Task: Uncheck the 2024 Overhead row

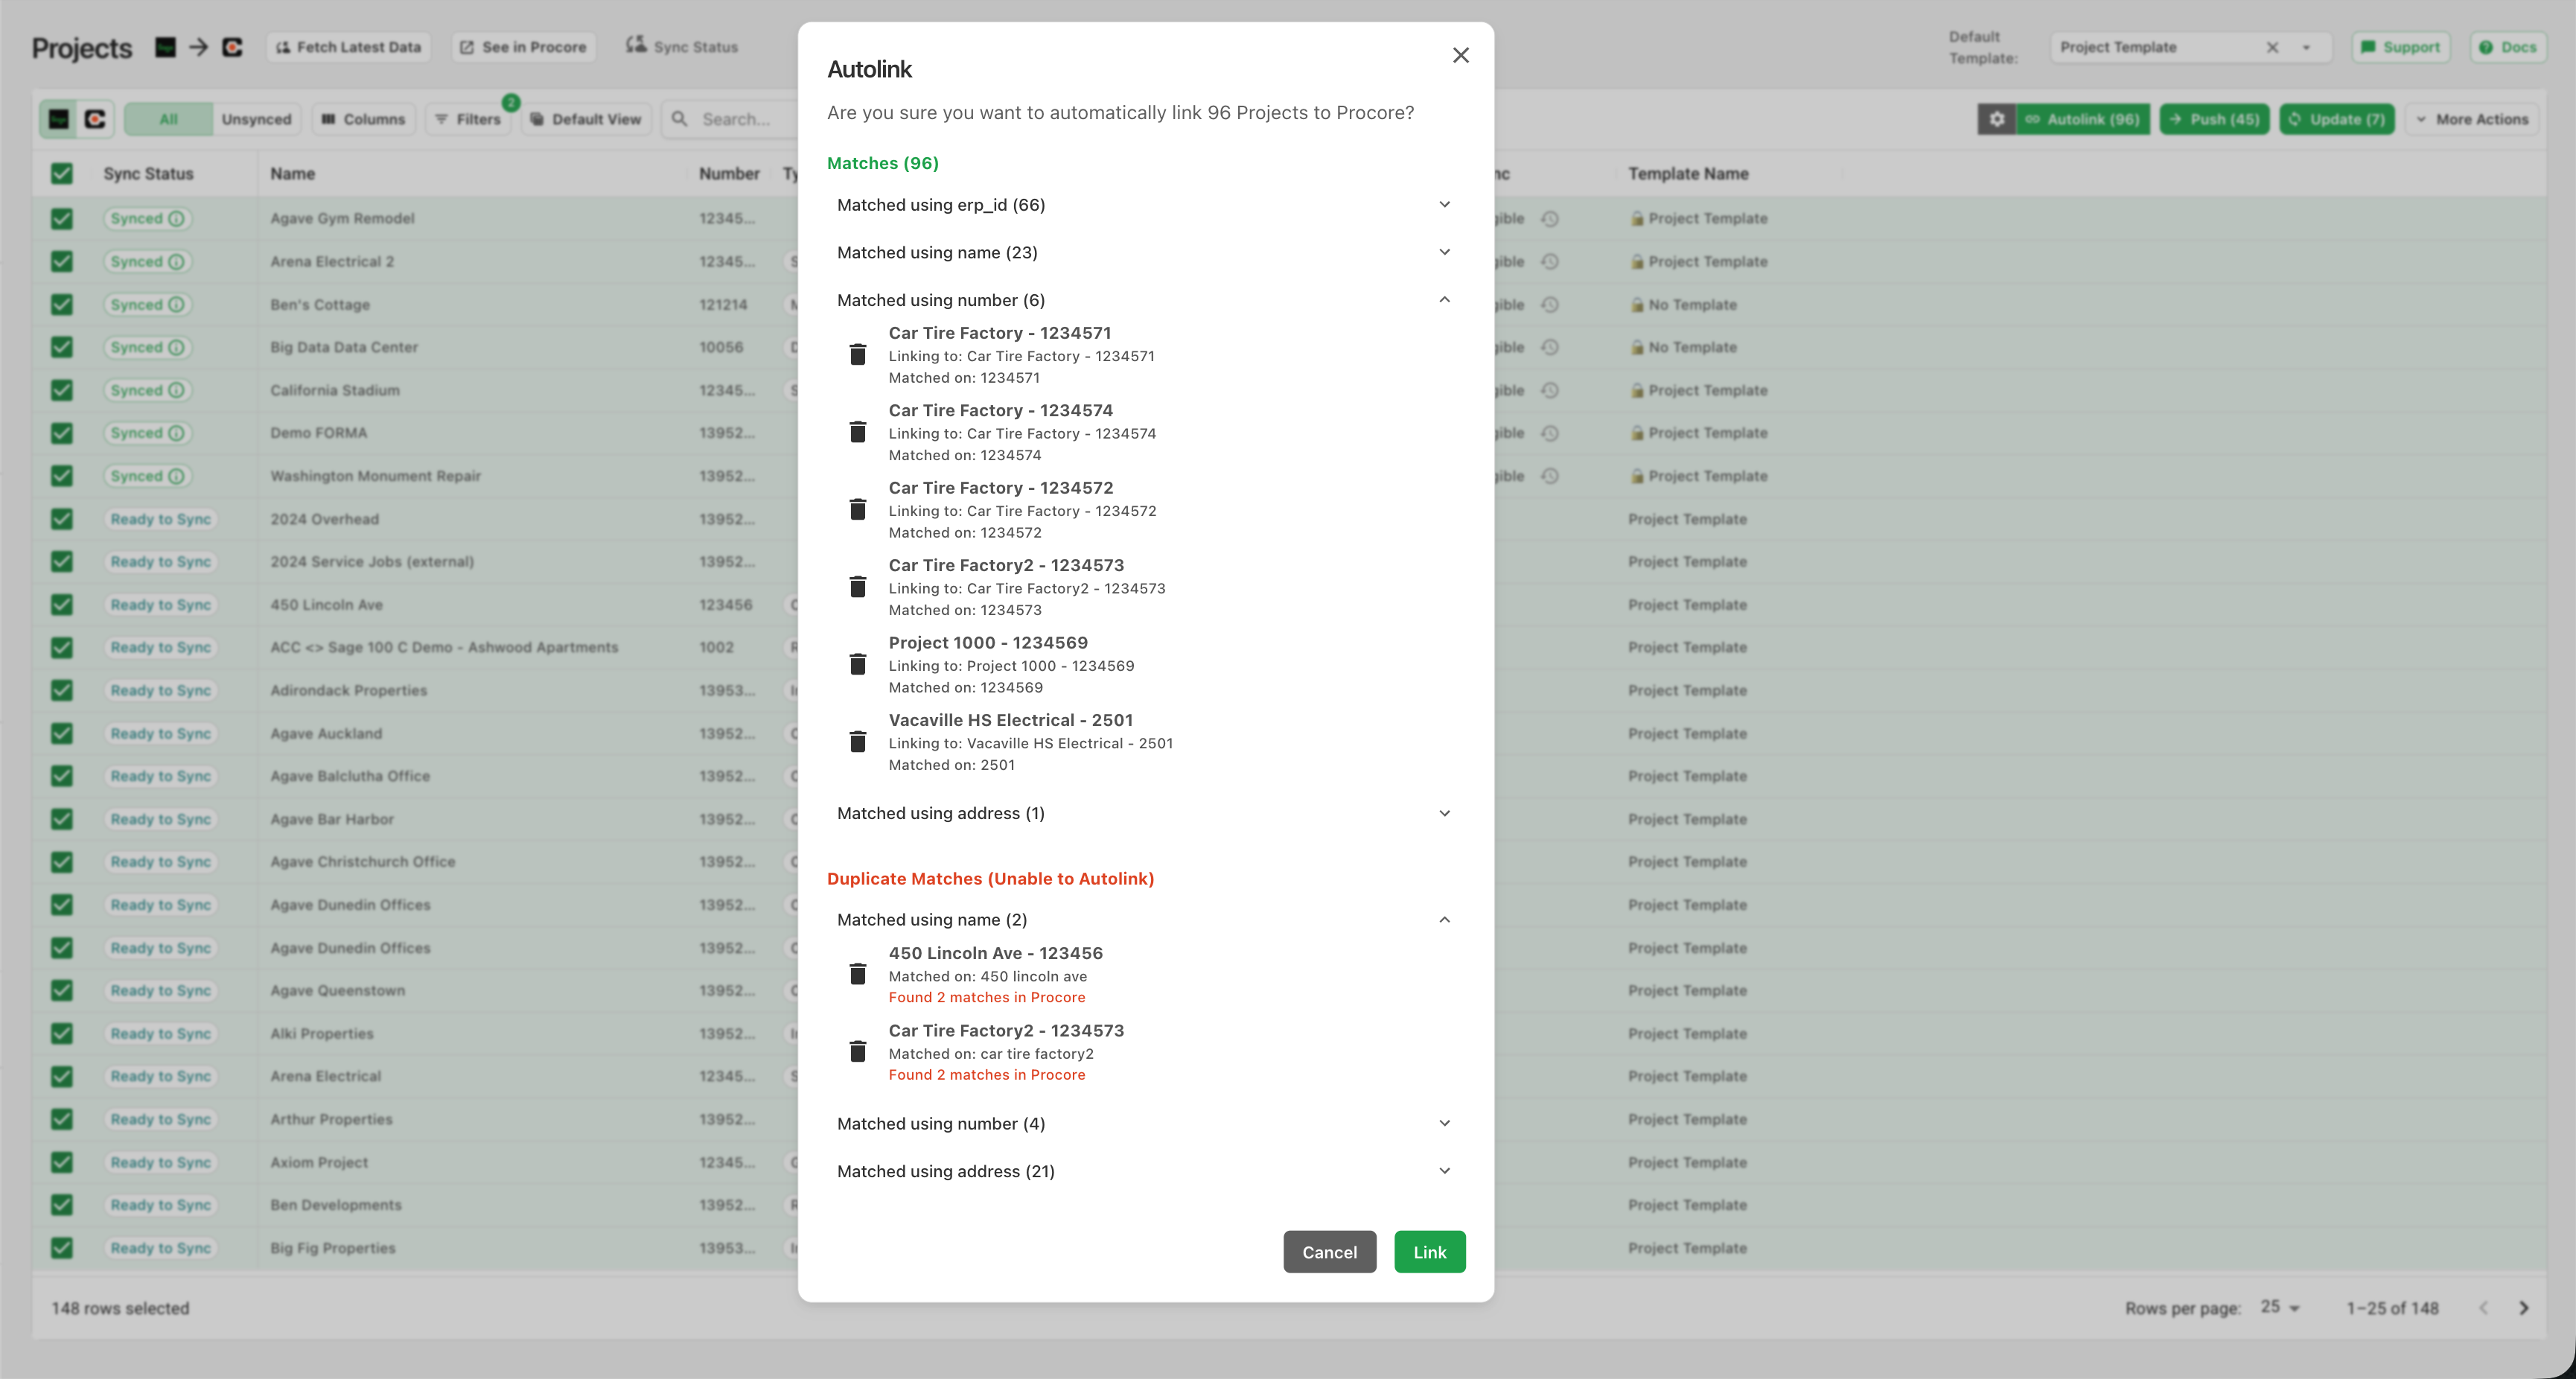Action: click(x=62, y=519)
